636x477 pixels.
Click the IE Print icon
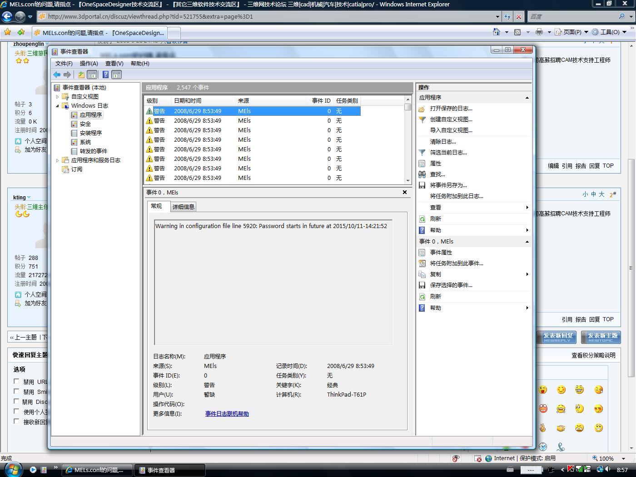pos(539,32)
